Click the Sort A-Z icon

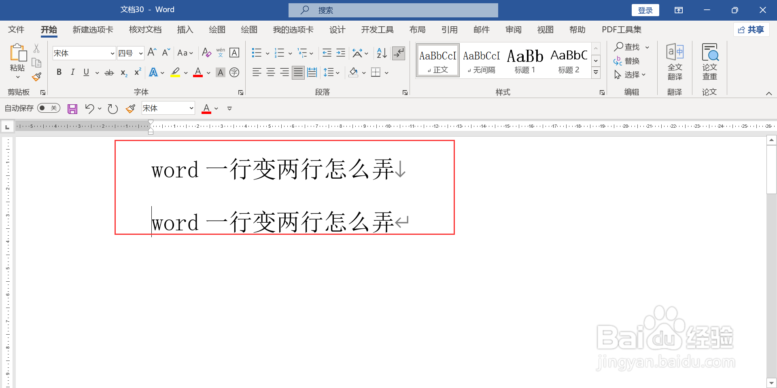(x=382, y=53)
